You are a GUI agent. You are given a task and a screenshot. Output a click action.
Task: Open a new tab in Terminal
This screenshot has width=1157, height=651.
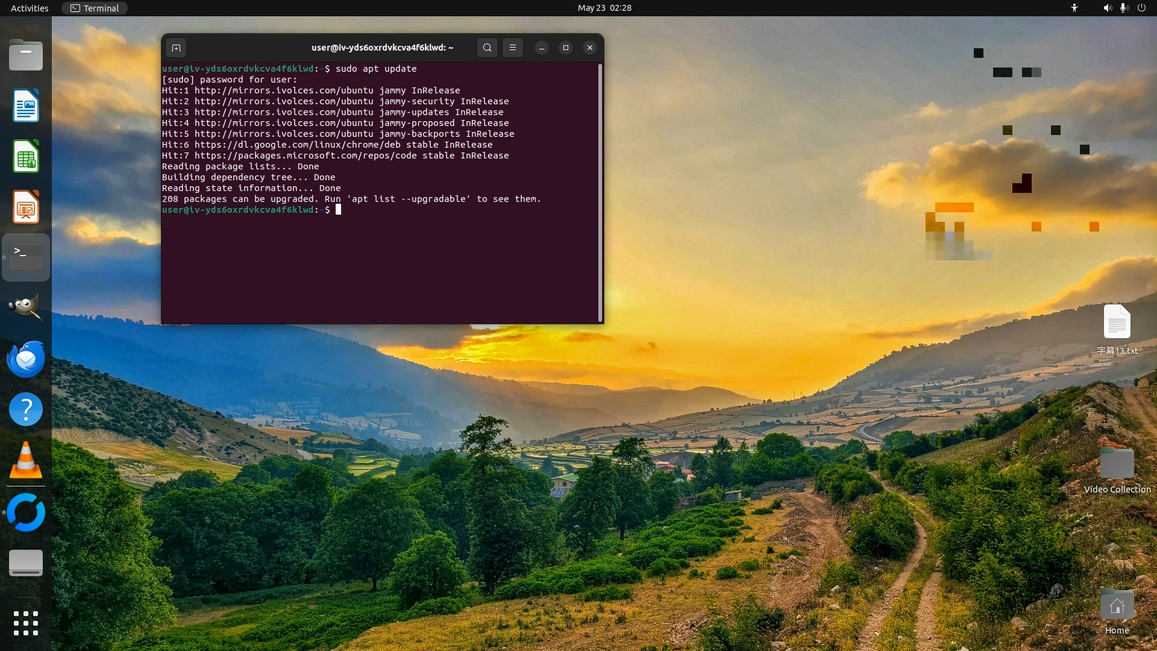[x=176, y=48]
